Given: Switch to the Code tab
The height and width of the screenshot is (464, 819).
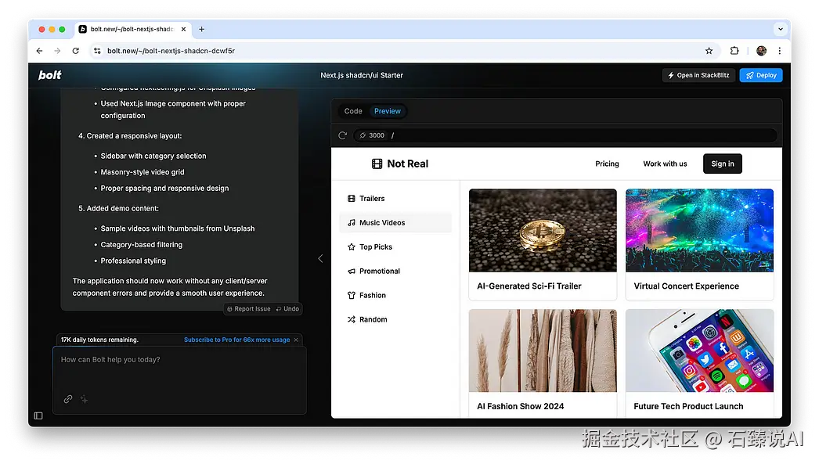Looking at the screenshot, I should click(x=353, y=111).
